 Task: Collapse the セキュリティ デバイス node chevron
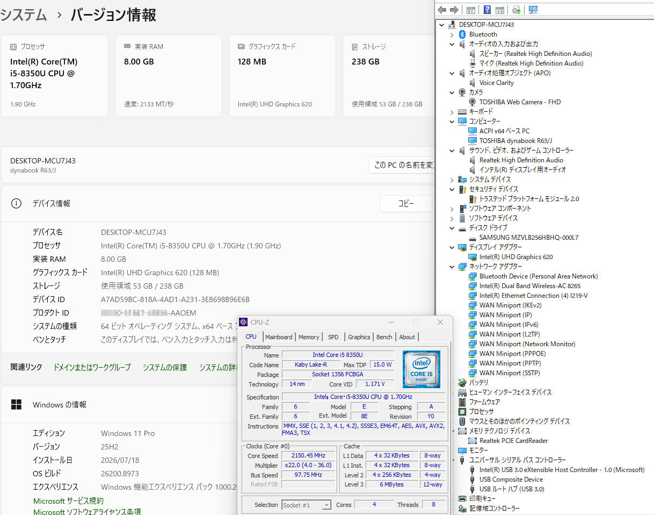pyautogui.click(x=452, y=189)
